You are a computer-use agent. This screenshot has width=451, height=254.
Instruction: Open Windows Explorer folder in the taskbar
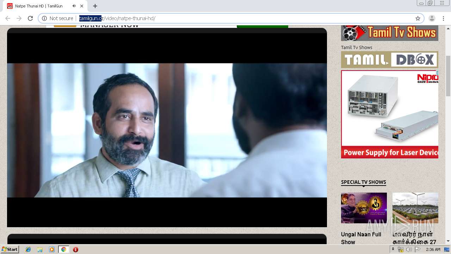tap(40, 249)
